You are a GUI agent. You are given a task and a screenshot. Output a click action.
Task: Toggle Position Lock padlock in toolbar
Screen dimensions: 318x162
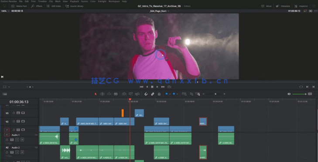159,94
